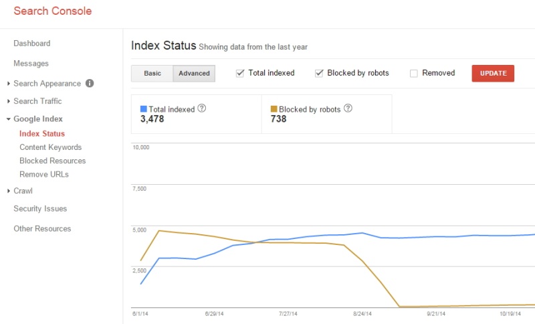Image resolution: width=535 pixels, height=324 pixels.
Task: Uncheck the Blocked by robots checkbox
Action: (319, 73)
